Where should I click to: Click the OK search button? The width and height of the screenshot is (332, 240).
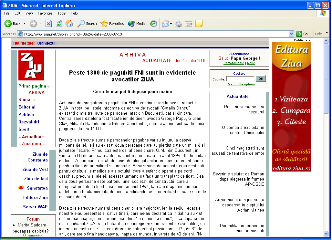(261, 78)
